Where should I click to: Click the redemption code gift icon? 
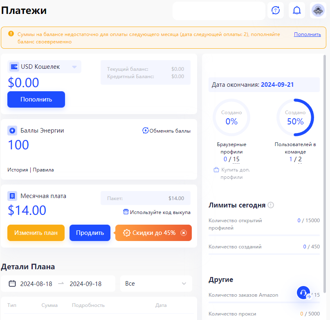tap(126, 212)
